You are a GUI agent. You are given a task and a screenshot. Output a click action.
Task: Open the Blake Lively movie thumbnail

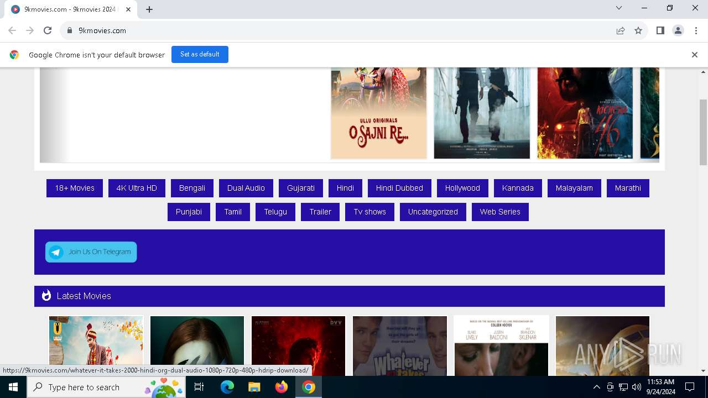coord(502,345)
